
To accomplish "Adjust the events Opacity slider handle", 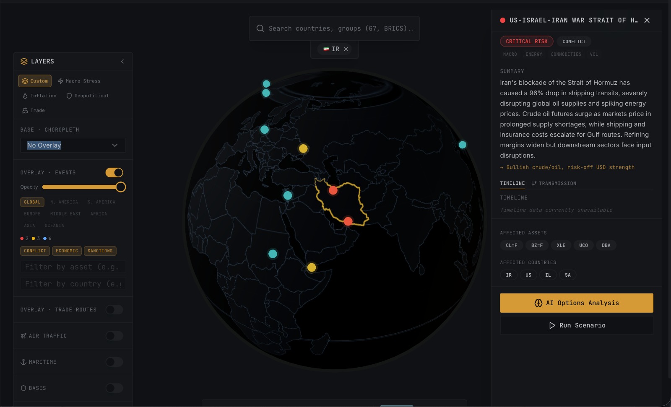I will point(121,187).
